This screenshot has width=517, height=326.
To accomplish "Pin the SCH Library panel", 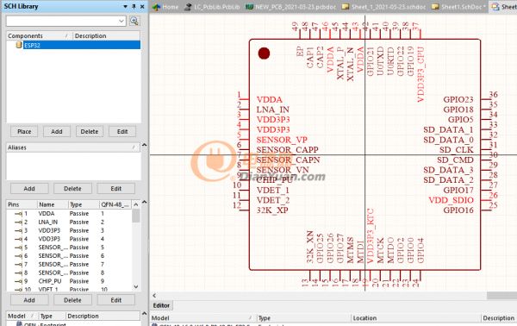I will (x=134, y=7).
